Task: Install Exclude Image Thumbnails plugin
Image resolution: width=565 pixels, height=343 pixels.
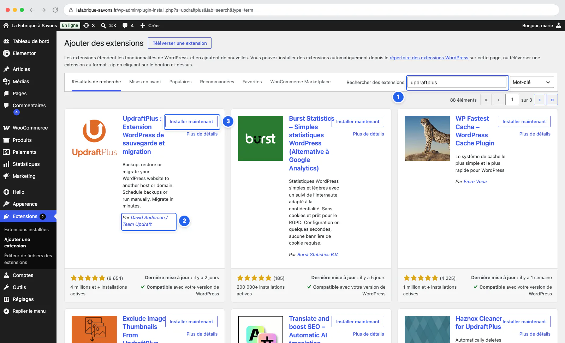Action: pos(191,321)
